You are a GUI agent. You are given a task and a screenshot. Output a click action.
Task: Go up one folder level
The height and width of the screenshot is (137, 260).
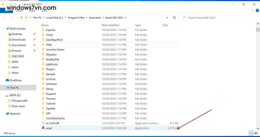coord(21,18)
